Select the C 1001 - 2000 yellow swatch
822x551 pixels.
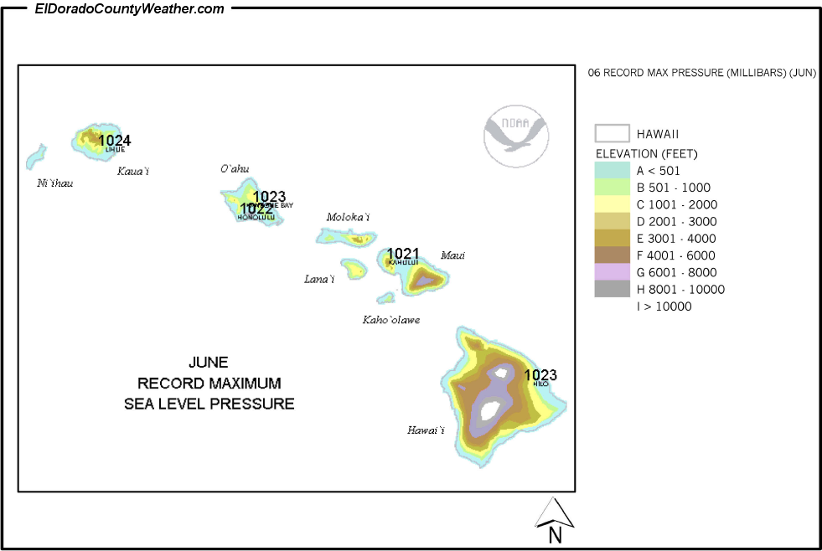612,204
